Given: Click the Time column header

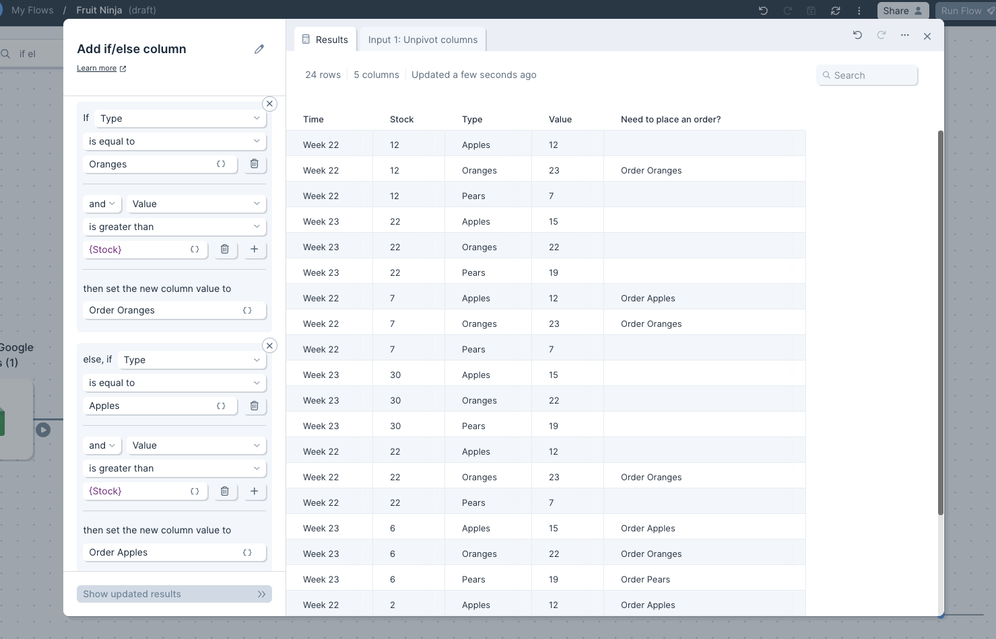Looking at the screenshot, I should [x=313, y=119].
